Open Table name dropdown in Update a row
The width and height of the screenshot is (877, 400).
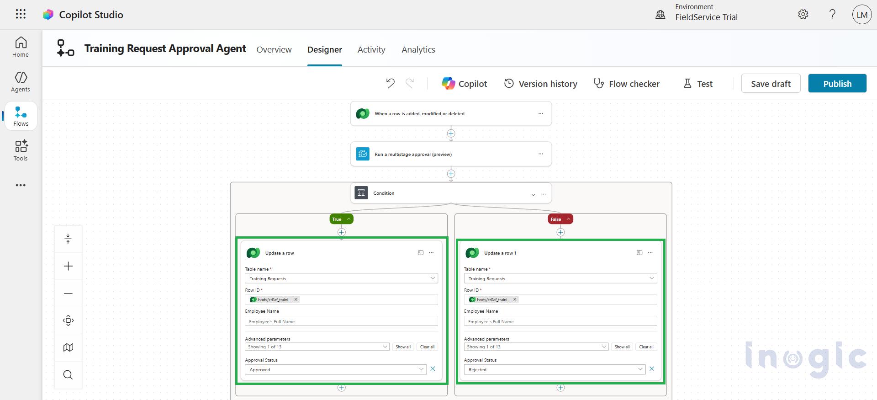click(x=341, y=278)
